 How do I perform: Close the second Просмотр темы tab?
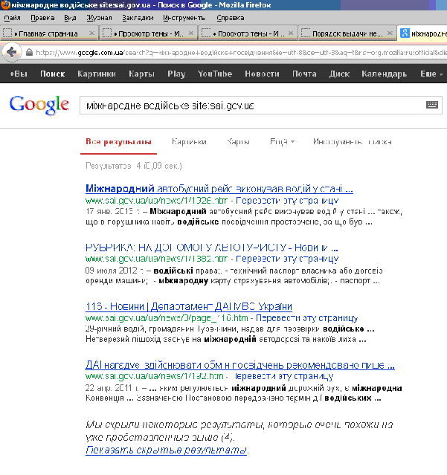tap(291, 33)
